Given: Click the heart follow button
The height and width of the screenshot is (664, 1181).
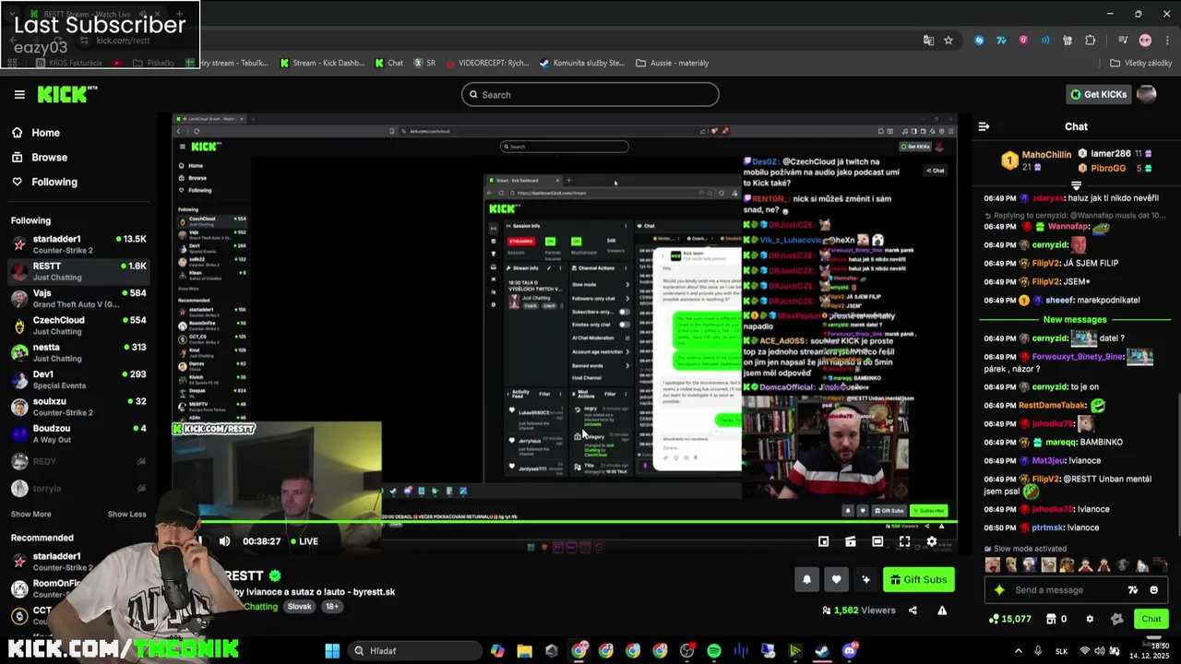Looking at the screenshot, I should [x=836, y=579].
